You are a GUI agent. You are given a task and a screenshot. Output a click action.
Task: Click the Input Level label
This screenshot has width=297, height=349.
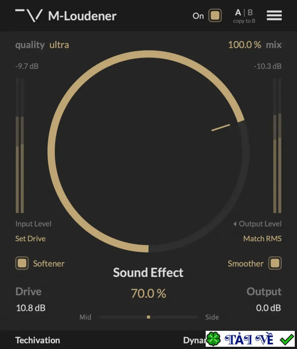tap(33, 224)
